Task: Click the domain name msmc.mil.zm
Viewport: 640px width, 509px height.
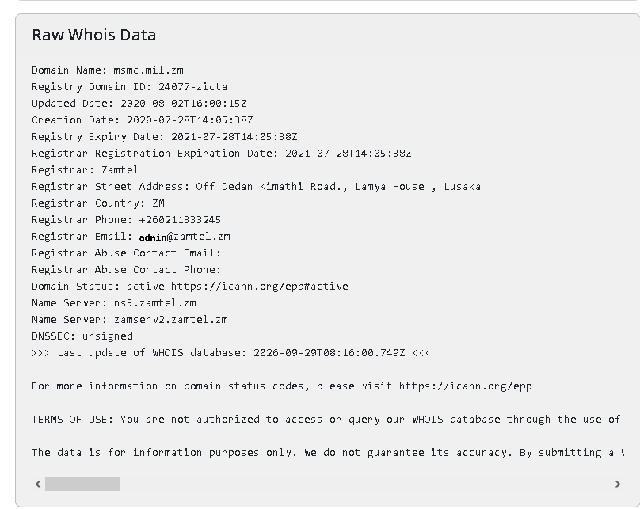Action: 149,70
